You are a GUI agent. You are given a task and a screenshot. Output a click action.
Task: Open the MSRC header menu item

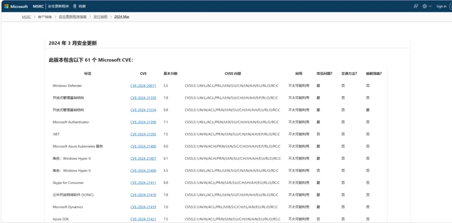[38, 6]
